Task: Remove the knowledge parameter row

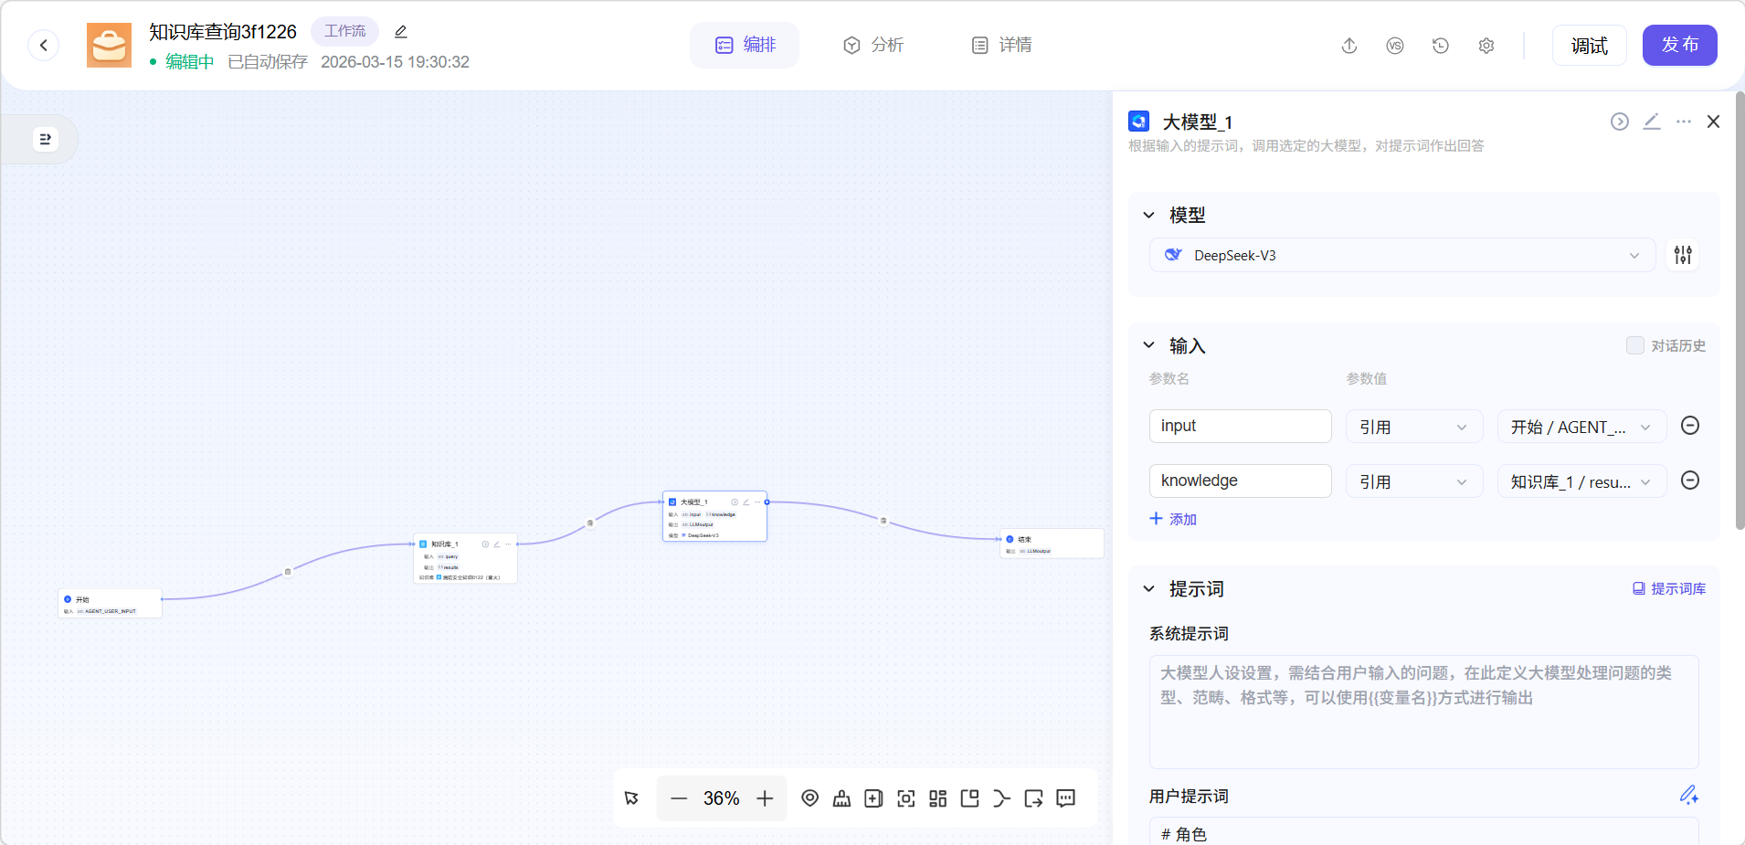Action: 1689,481
